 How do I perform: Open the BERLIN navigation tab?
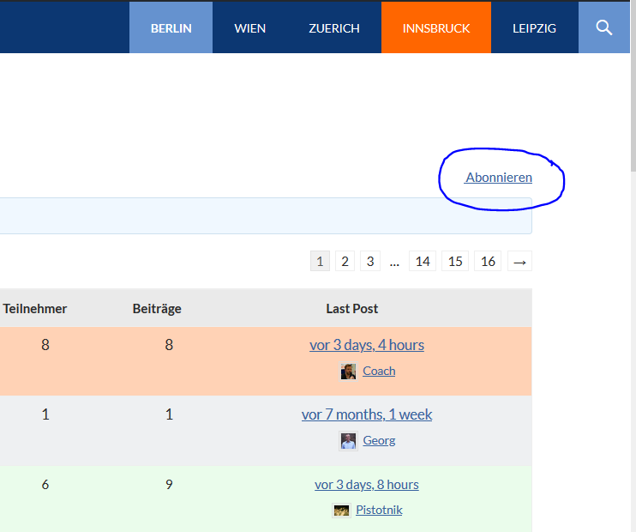171,27
